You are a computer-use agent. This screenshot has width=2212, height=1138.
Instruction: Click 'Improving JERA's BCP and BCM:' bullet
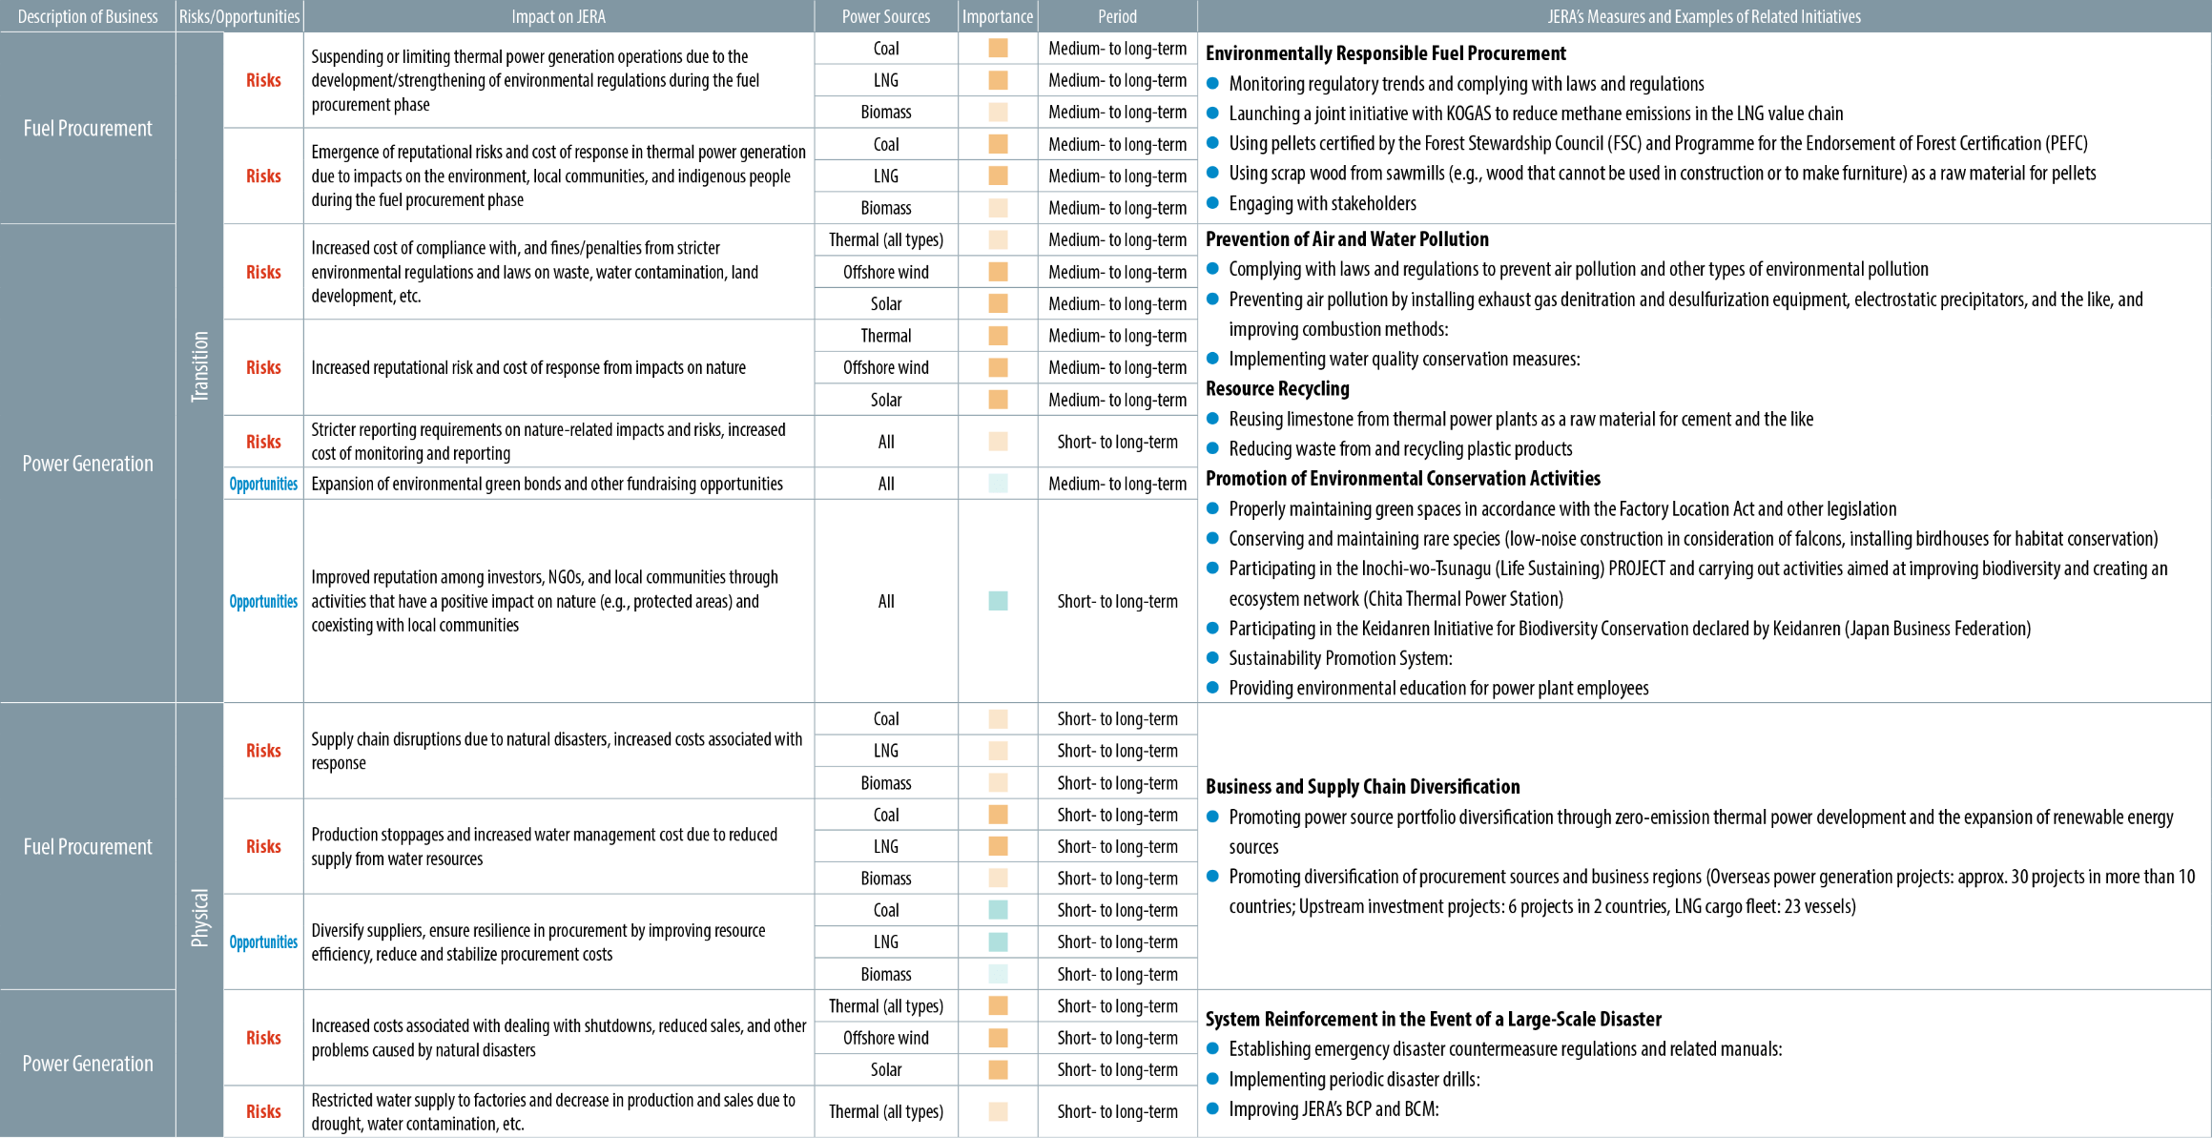[x=1333, y=1108]
